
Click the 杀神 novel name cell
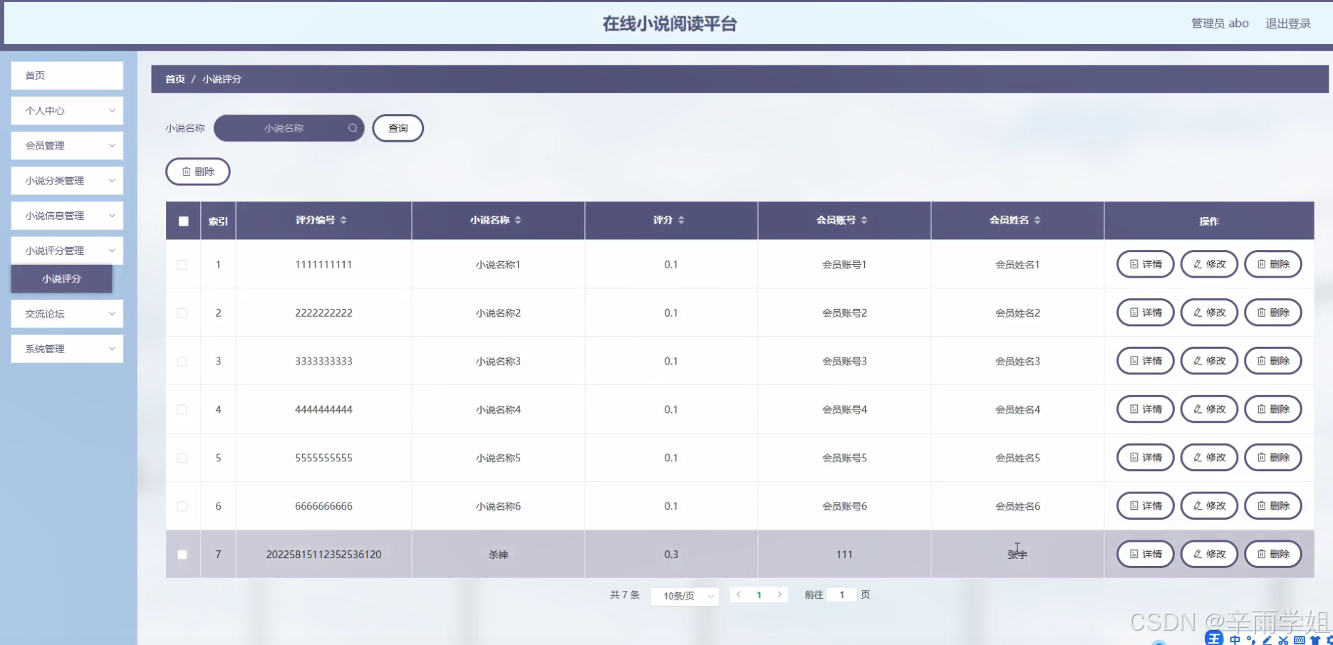498,555
